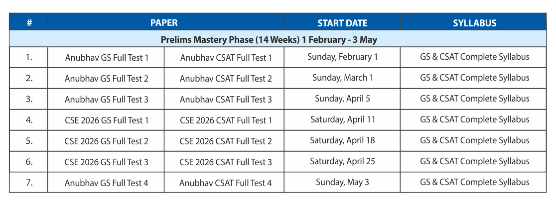Screen dimensions: 556x206
Task: Select the Saturday, April 25 date
Action: point(342,161)
